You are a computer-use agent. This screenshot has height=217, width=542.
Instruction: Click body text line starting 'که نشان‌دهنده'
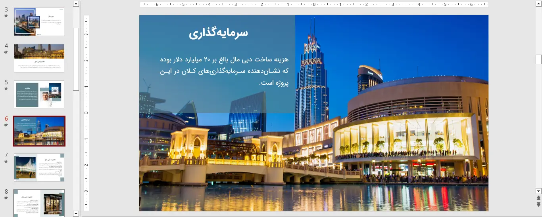[225, 71]
